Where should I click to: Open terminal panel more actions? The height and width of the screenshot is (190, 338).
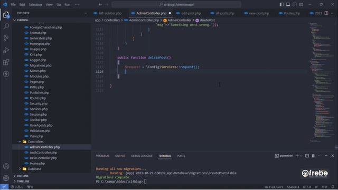pos(320,156)
